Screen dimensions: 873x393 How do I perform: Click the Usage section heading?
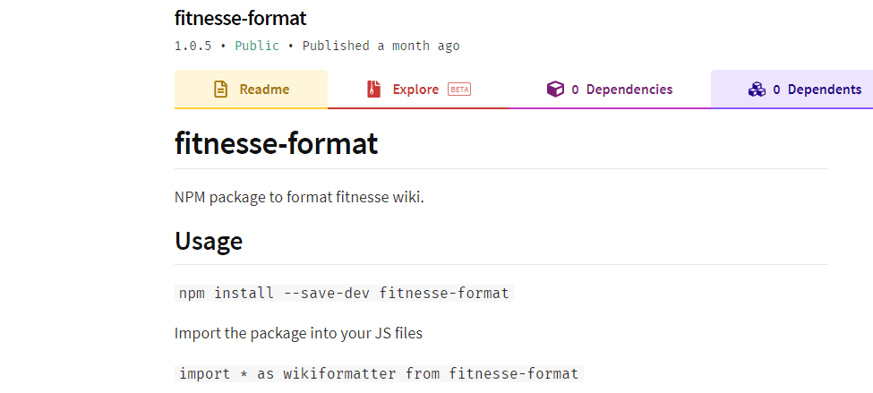pyautogui.click(x=209, y=241)
